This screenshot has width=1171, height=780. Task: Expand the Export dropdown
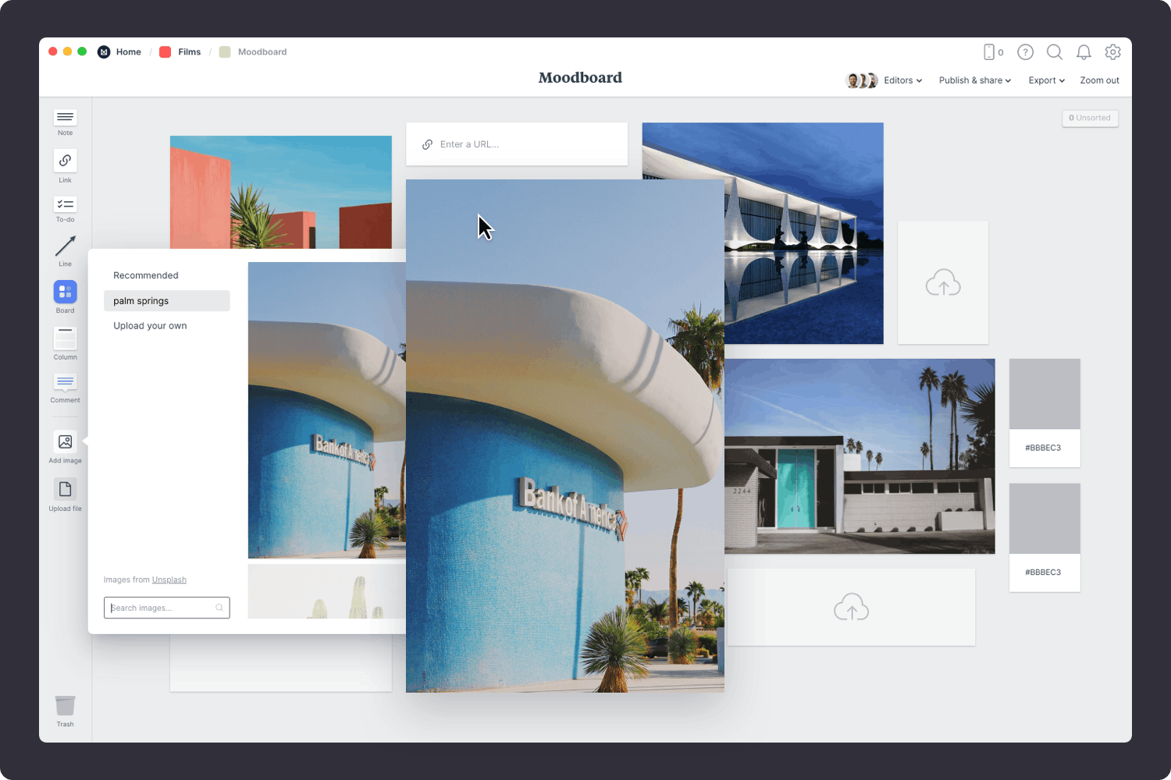(x=1046, y=80)
